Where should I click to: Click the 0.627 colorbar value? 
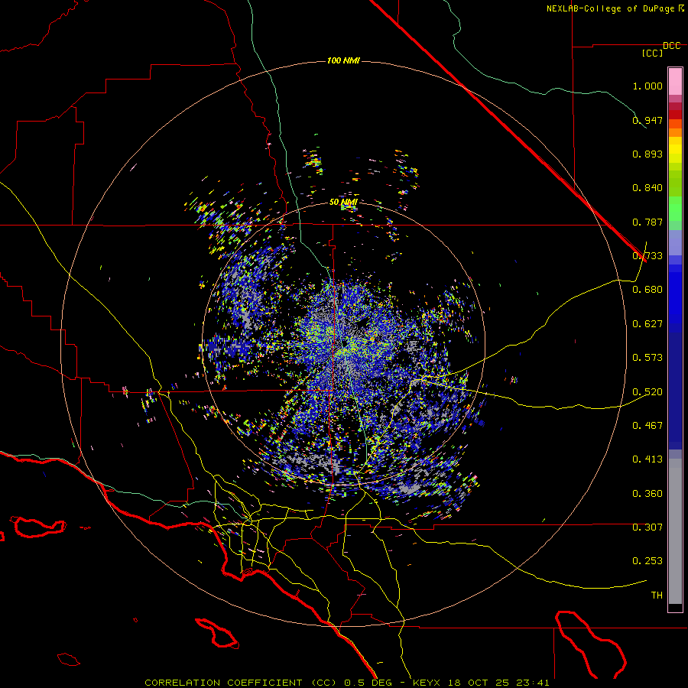click(647, 324)
